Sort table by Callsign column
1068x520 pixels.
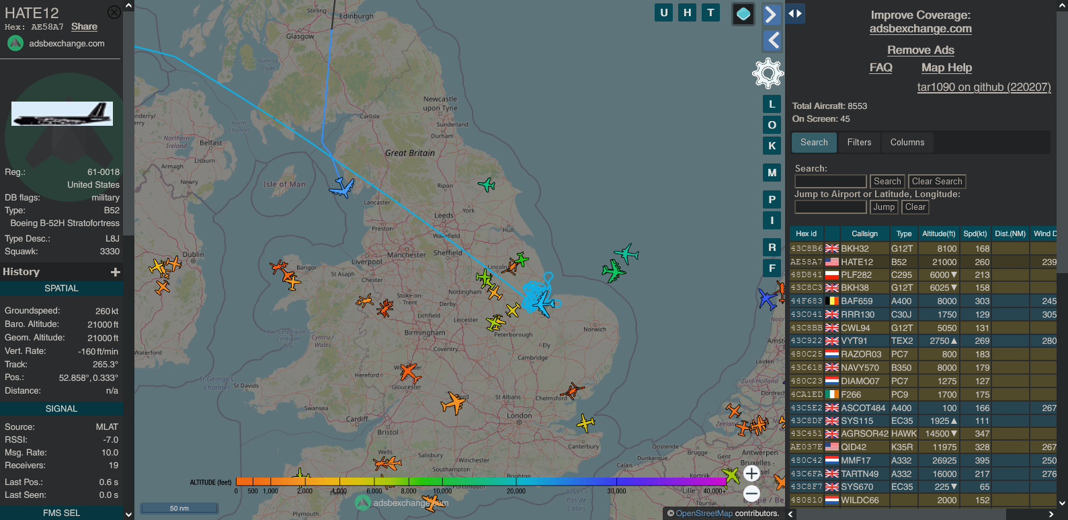coord(864,234)
